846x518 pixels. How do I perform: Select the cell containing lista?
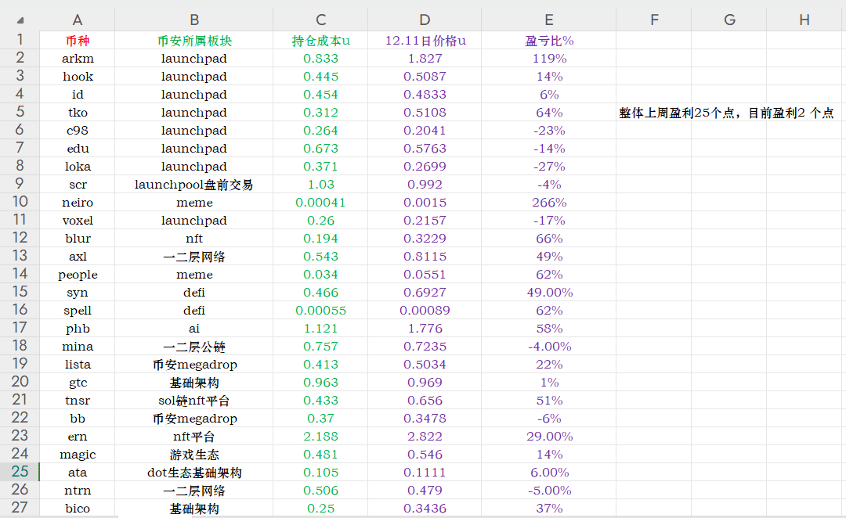point(77,365)
